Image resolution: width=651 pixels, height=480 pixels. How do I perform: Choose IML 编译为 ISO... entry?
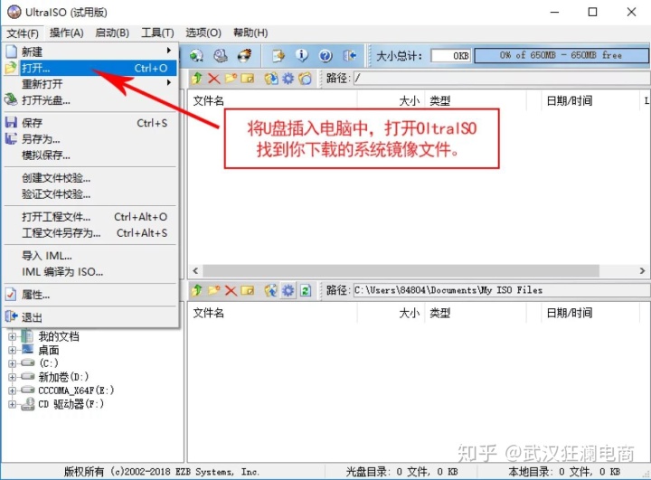pyautogui.click(x=90, y=272)
